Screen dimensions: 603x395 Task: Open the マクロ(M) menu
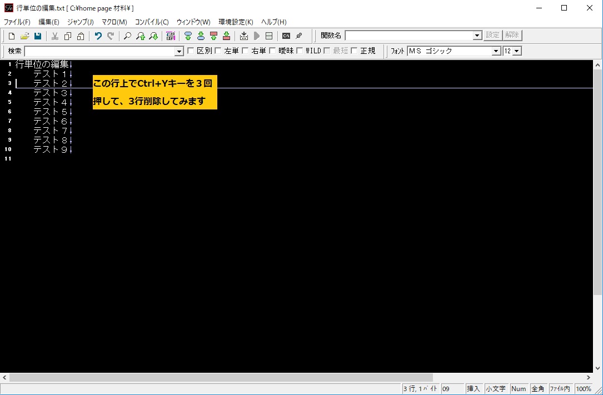click(x=114, y=22)
